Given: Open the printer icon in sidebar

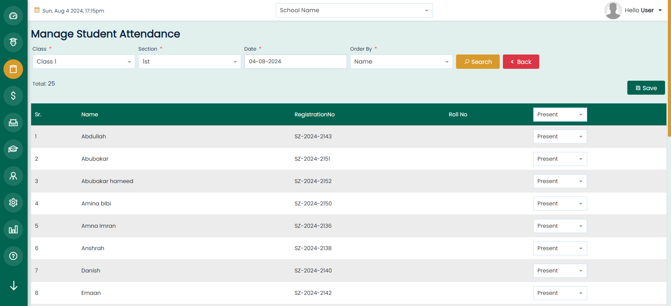Looking at the screenshot, I should coord(13,123).
